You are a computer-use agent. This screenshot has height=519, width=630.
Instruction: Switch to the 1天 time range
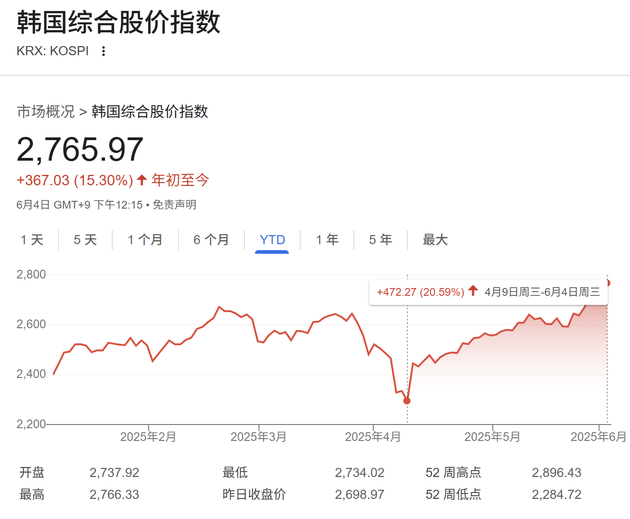point(31,239)
